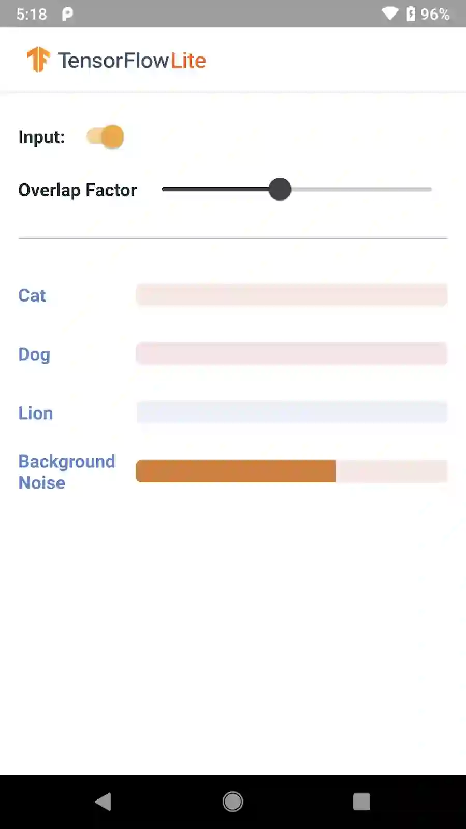Image resolution: width=466 pixels, height=829 pixels.
Task: Select the Lion label
Action: click(x=36, y=413)
